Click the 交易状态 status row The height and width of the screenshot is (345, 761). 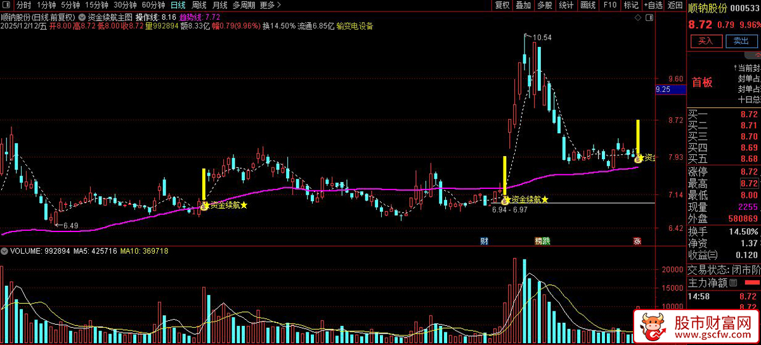[x=724, y=269]
